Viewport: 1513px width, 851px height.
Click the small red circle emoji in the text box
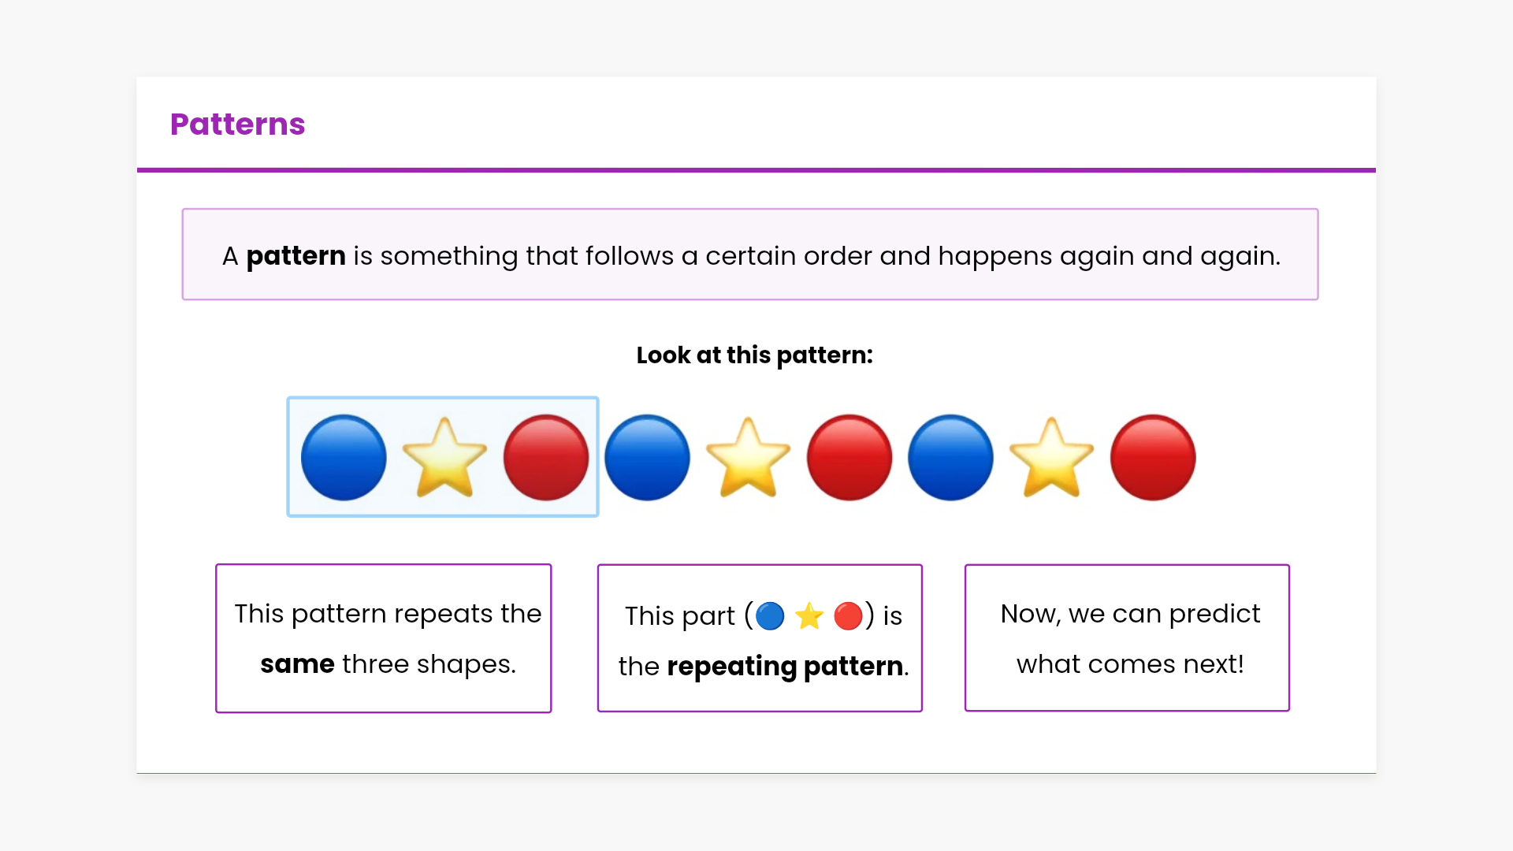coord(848,616)
